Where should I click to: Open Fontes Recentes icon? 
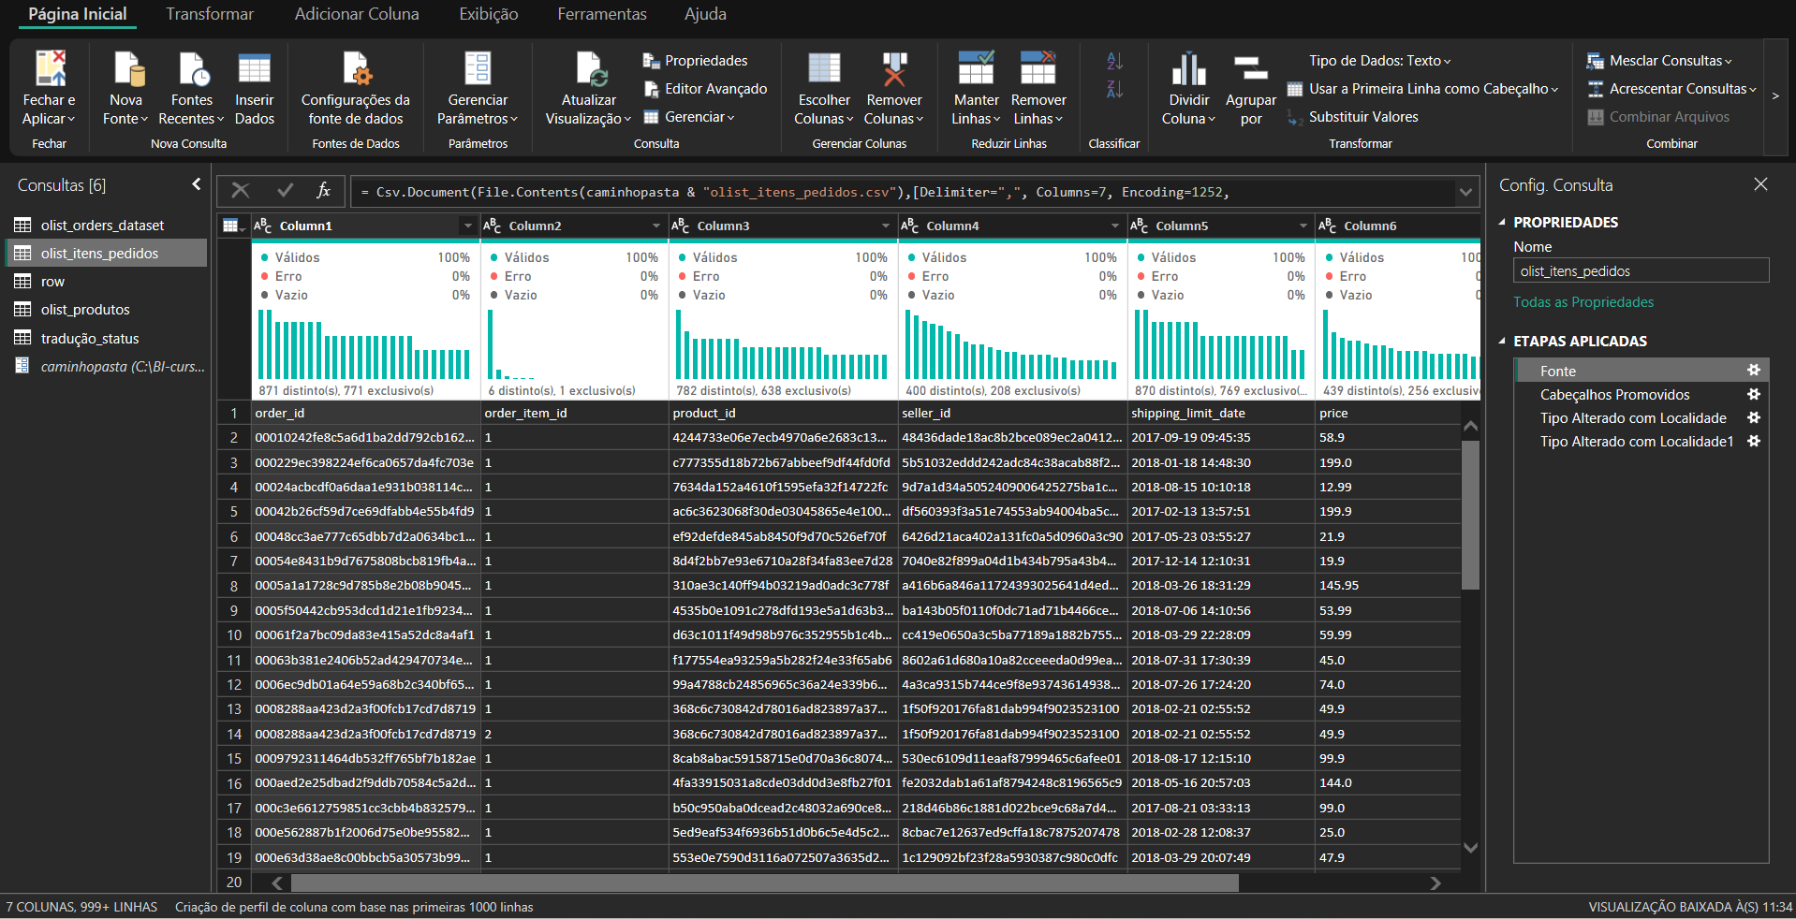(192, 68)
